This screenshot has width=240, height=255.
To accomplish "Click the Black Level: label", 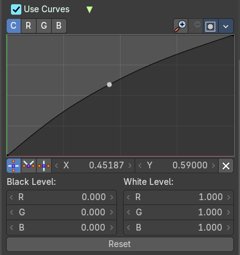I will pyautogui.click(x=31, y=182).
